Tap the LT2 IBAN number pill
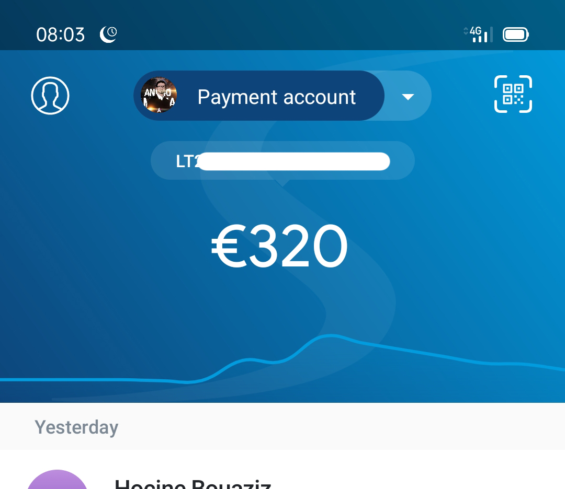The height and width of the screenshot is (489, 565). 282,160
